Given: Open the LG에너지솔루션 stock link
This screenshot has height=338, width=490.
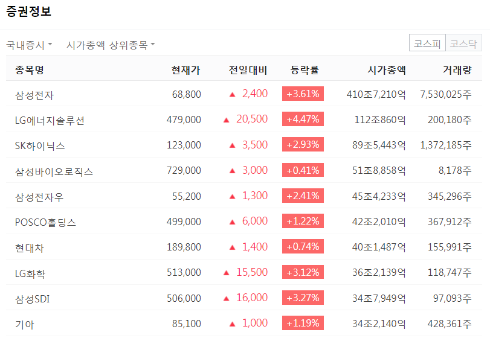Looking at the screenshot, I should (50, 120).
